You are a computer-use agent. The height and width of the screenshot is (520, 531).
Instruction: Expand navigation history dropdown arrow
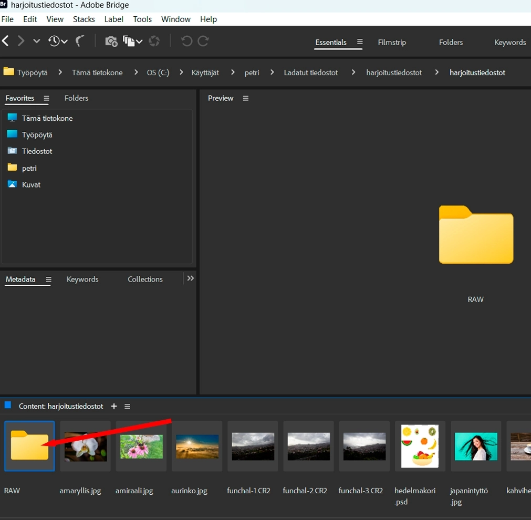[x=36, y=41]
